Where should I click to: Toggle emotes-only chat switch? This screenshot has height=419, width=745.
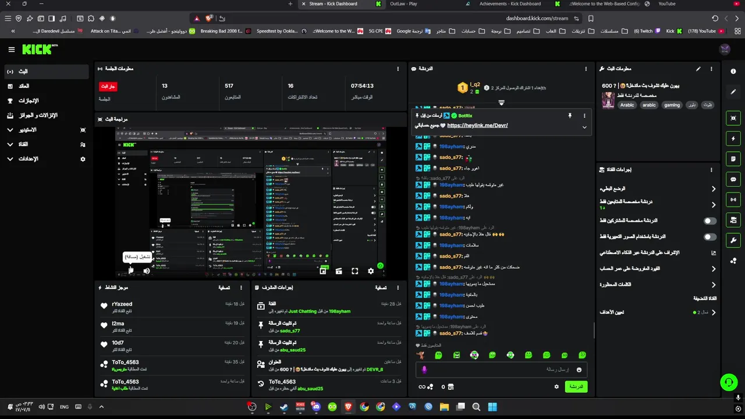pos(709,237)
